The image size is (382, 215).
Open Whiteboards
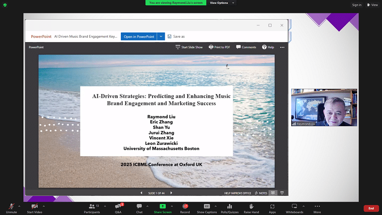[x=295, y=206]
